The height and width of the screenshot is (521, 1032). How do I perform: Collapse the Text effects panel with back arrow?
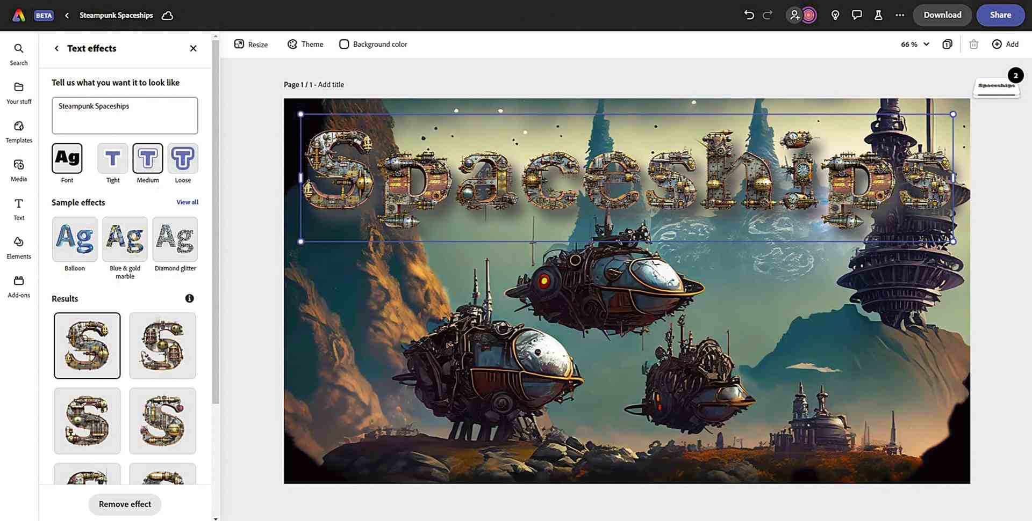pyautogui.click(x=56, y=48)
